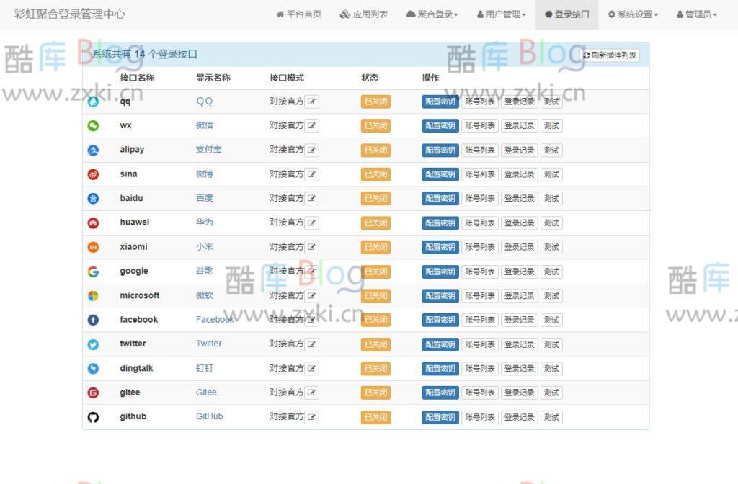Click the Huawei platform icon
Image resolution: width=738 pixels, height=484 pixels.
click(x=93, y=223)
